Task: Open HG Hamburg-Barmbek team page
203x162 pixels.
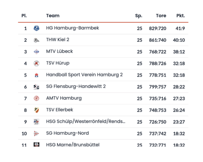Action: point(72,28)
